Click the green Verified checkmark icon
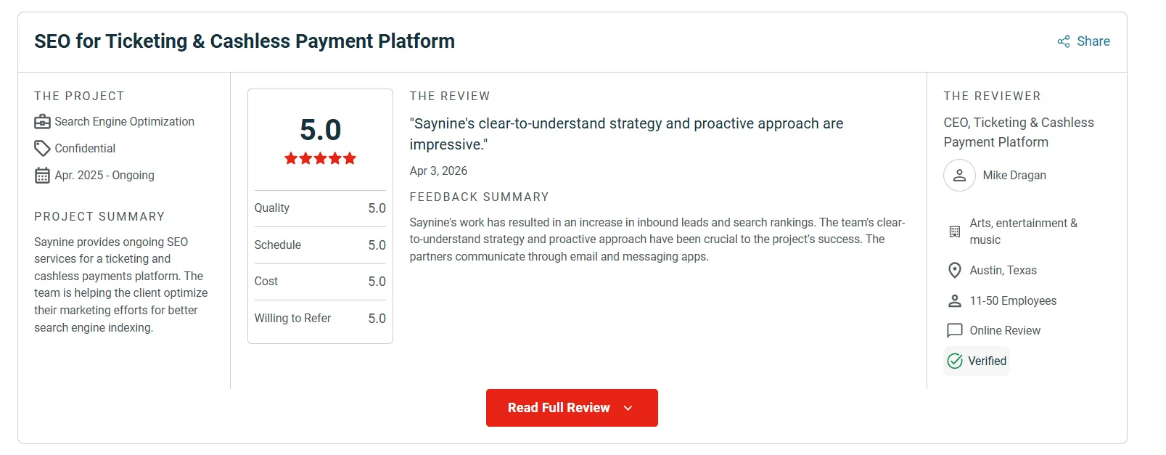This screenshot has height=455, width=1166. coord(954,361)
